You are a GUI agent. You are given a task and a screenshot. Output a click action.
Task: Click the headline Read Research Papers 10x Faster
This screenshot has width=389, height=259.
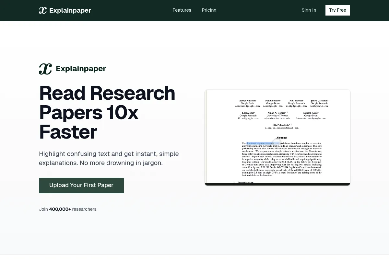tap(107, 112)
